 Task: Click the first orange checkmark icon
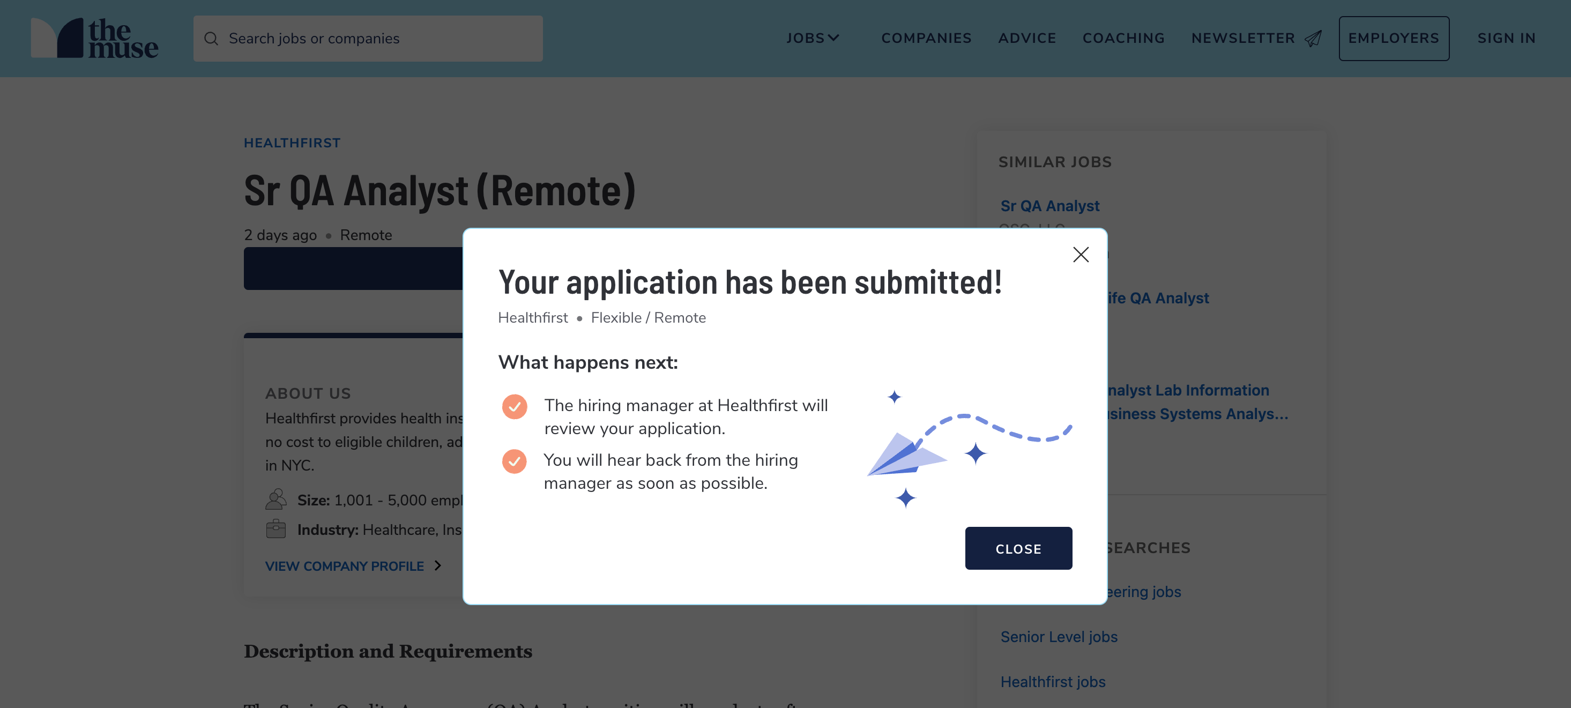tap(514, 406)
